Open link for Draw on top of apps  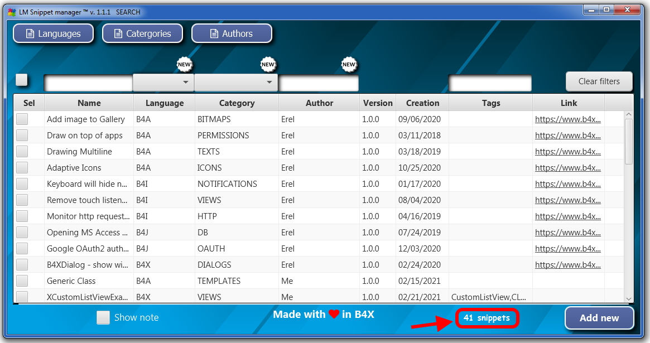pyautogui.click(x=567, y=136)
